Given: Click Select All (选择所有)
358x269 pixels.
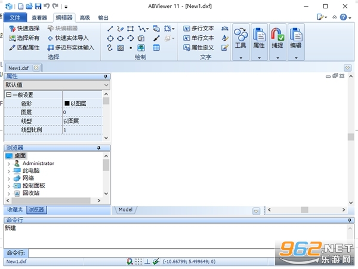Looking at the screenshot, I should pyautogui.click(x=24, y=38).
